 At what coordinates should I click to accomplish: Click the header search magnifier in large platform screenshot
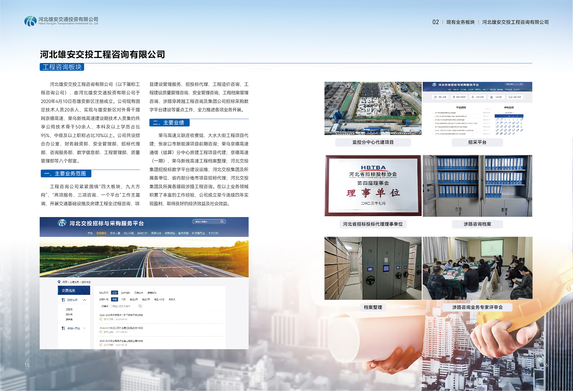(222, 222)
